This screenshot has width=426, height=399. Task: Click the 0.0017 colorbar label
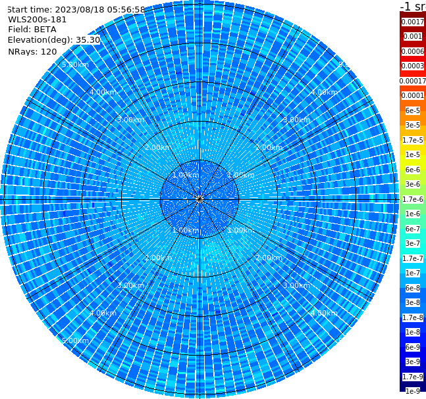click(x=413, y=22)
